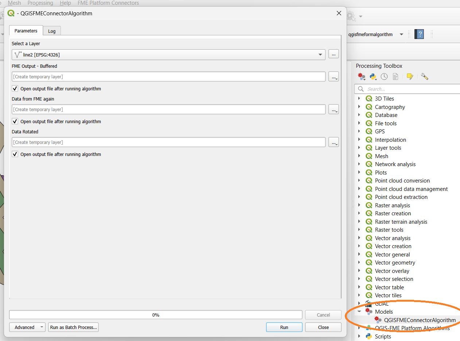Switch to the Log tab
Viewport: 460px width, 341px height.
pyautogui.click(x=52, y=31)
